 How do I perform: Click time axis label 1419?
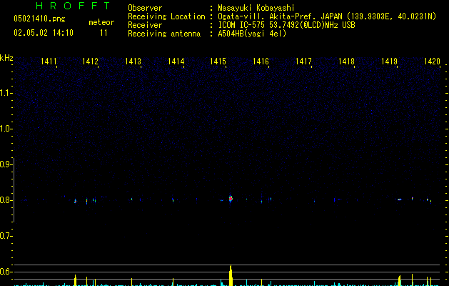[390, 61]
